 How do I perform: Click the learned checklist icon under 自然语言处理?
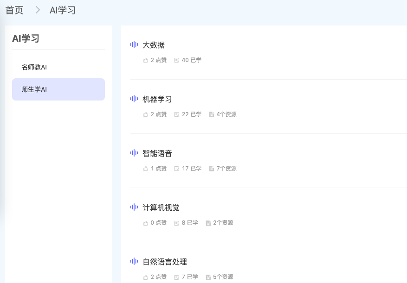pyautogui.click(x=176, y=277)
